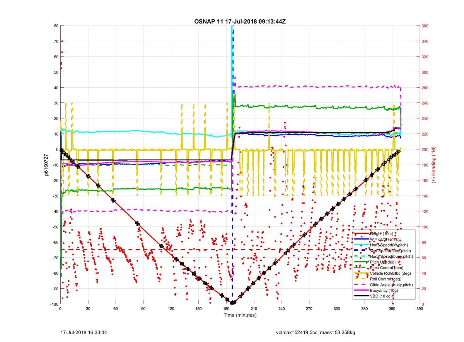The height and width of the screenshot is (342, 464).
Task: Select the heading axis tick label 140
Action: 425,196
